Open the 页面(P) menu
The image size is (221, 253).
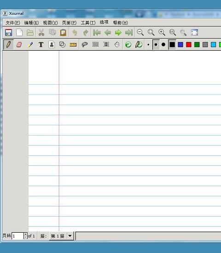point(69,23)
